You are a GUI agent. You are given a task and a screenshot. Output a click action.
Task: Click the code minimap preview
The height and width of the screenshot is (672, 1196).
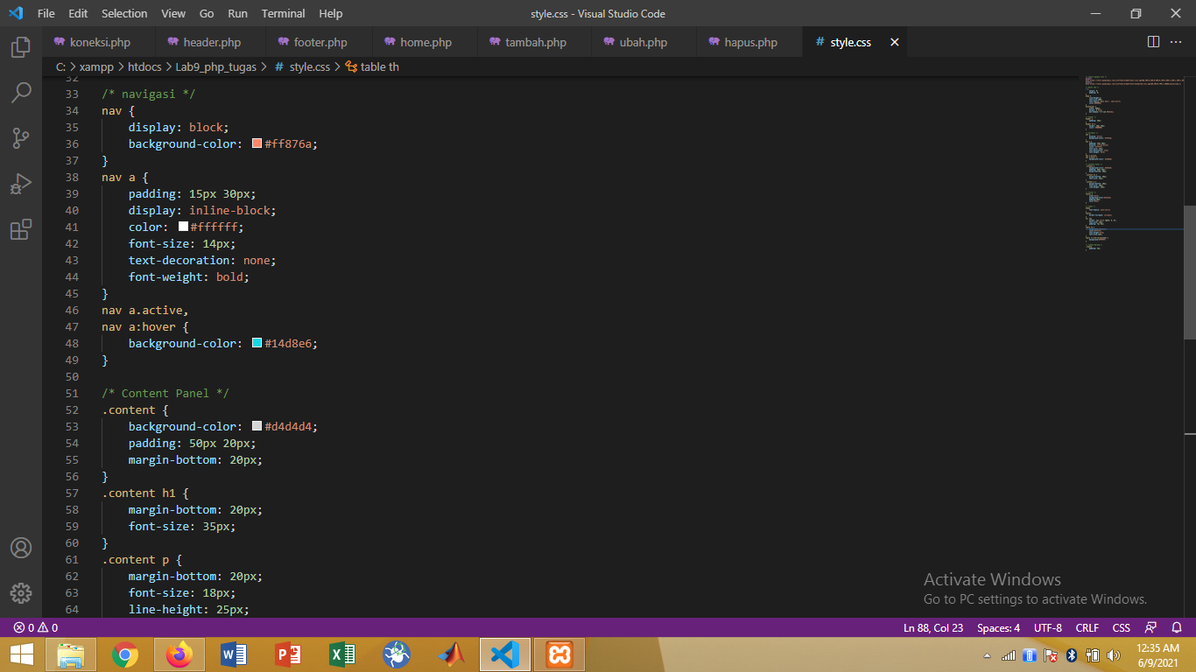pos(1134,164)
